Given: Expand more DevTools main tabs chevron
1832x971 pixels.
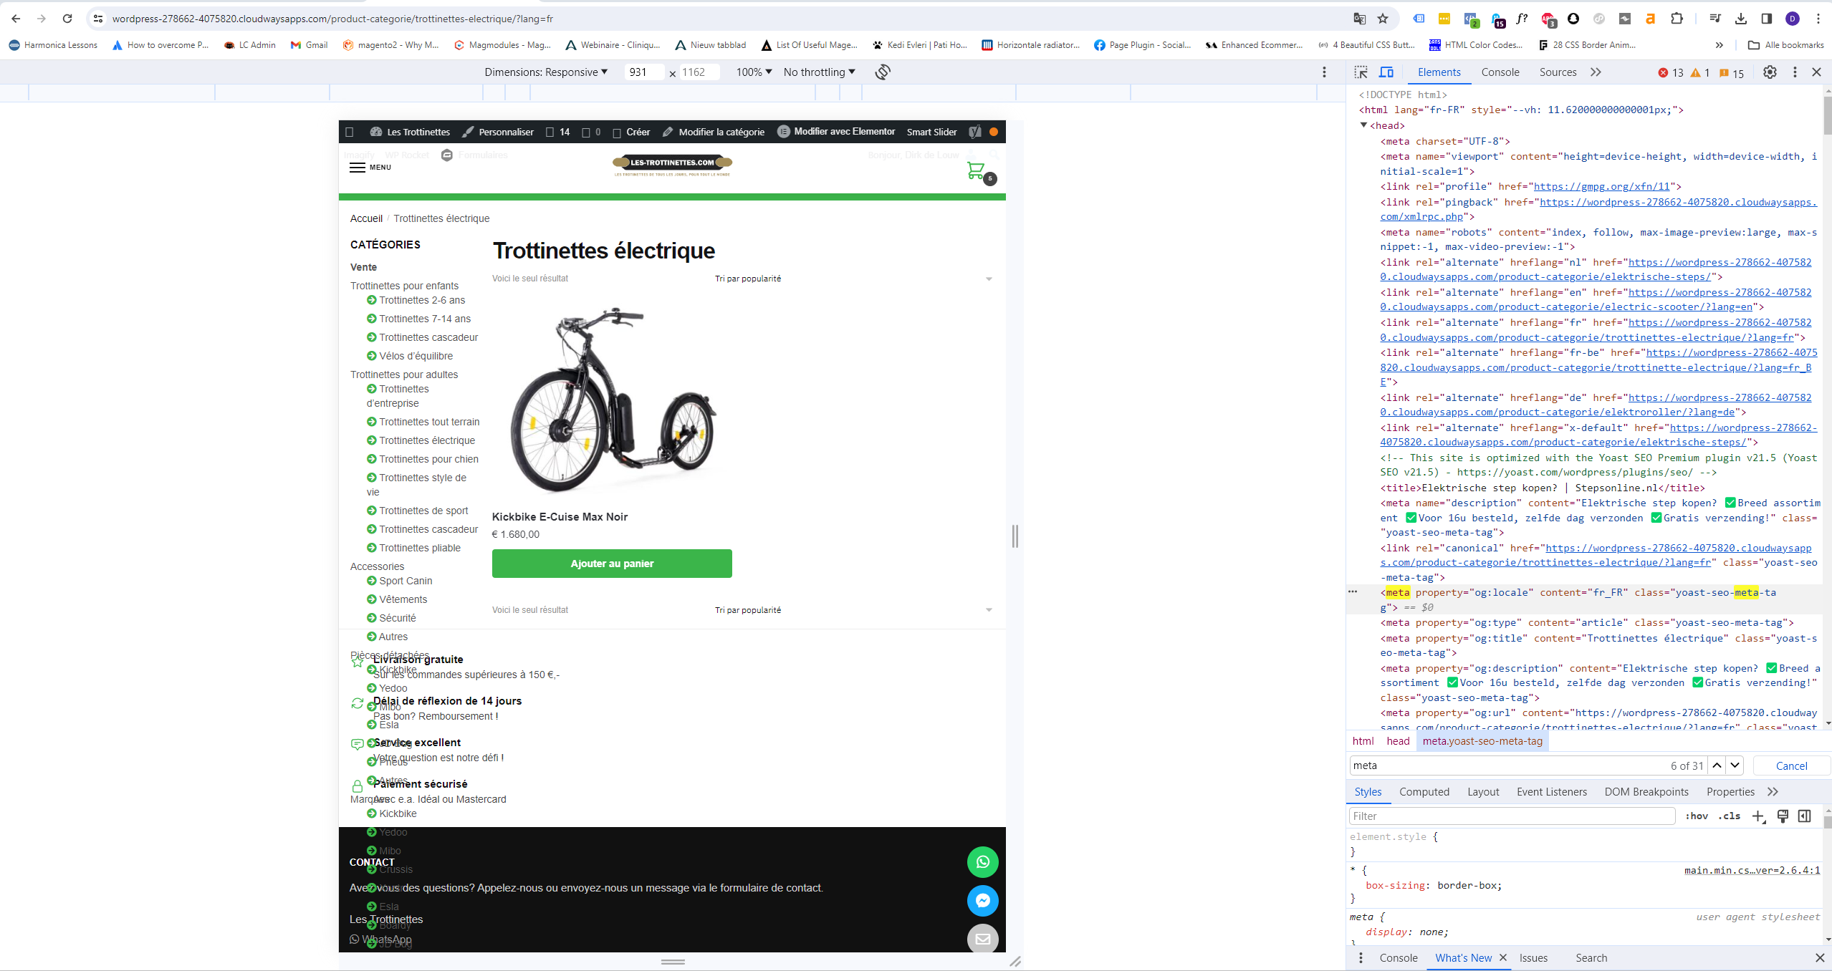Looking at the screenshot, I should pos(1596,72).
